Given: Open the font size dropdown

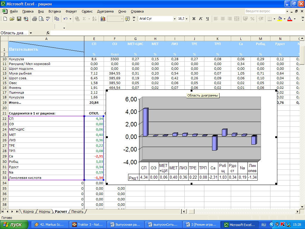Looking at the screenshot, I should (x=187, y=19).
